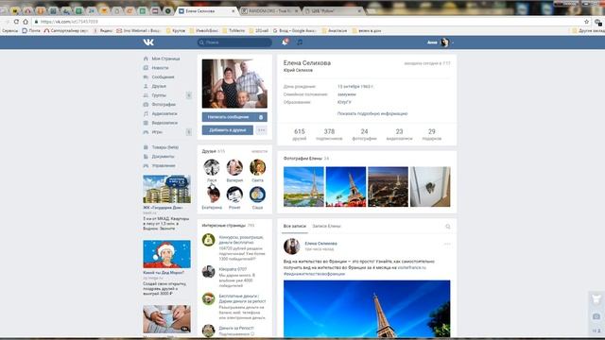Click Фотографии Елены heading
Viewport: 605px width, 340px height.
[x=302, y=159]
